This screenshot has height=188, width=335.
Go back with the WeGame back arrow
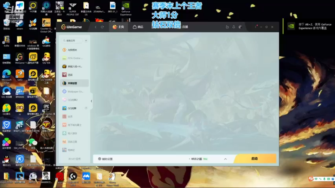click(x=95, y=27)
